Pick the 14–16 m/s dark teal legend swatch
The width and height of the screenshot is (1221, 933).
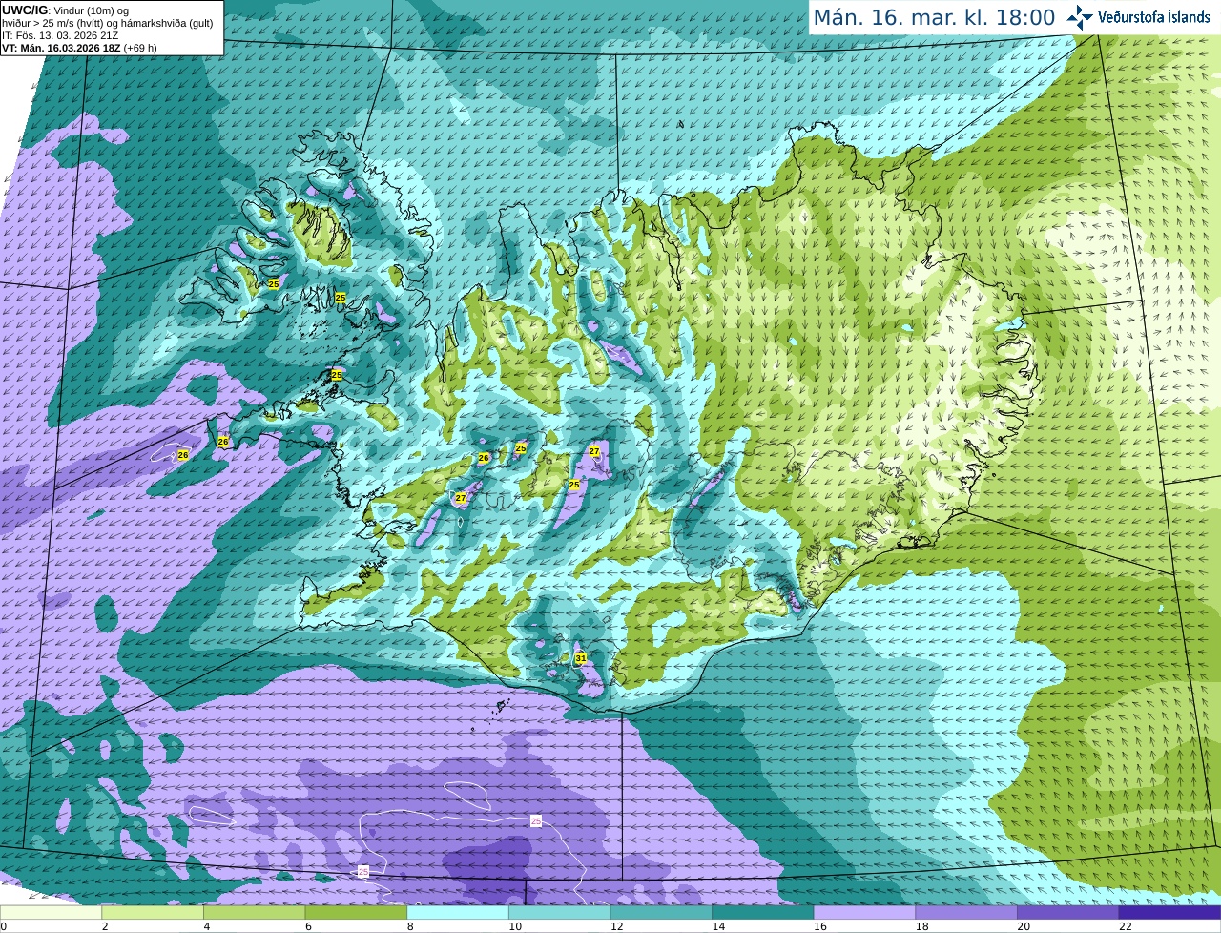coord(763,912)
